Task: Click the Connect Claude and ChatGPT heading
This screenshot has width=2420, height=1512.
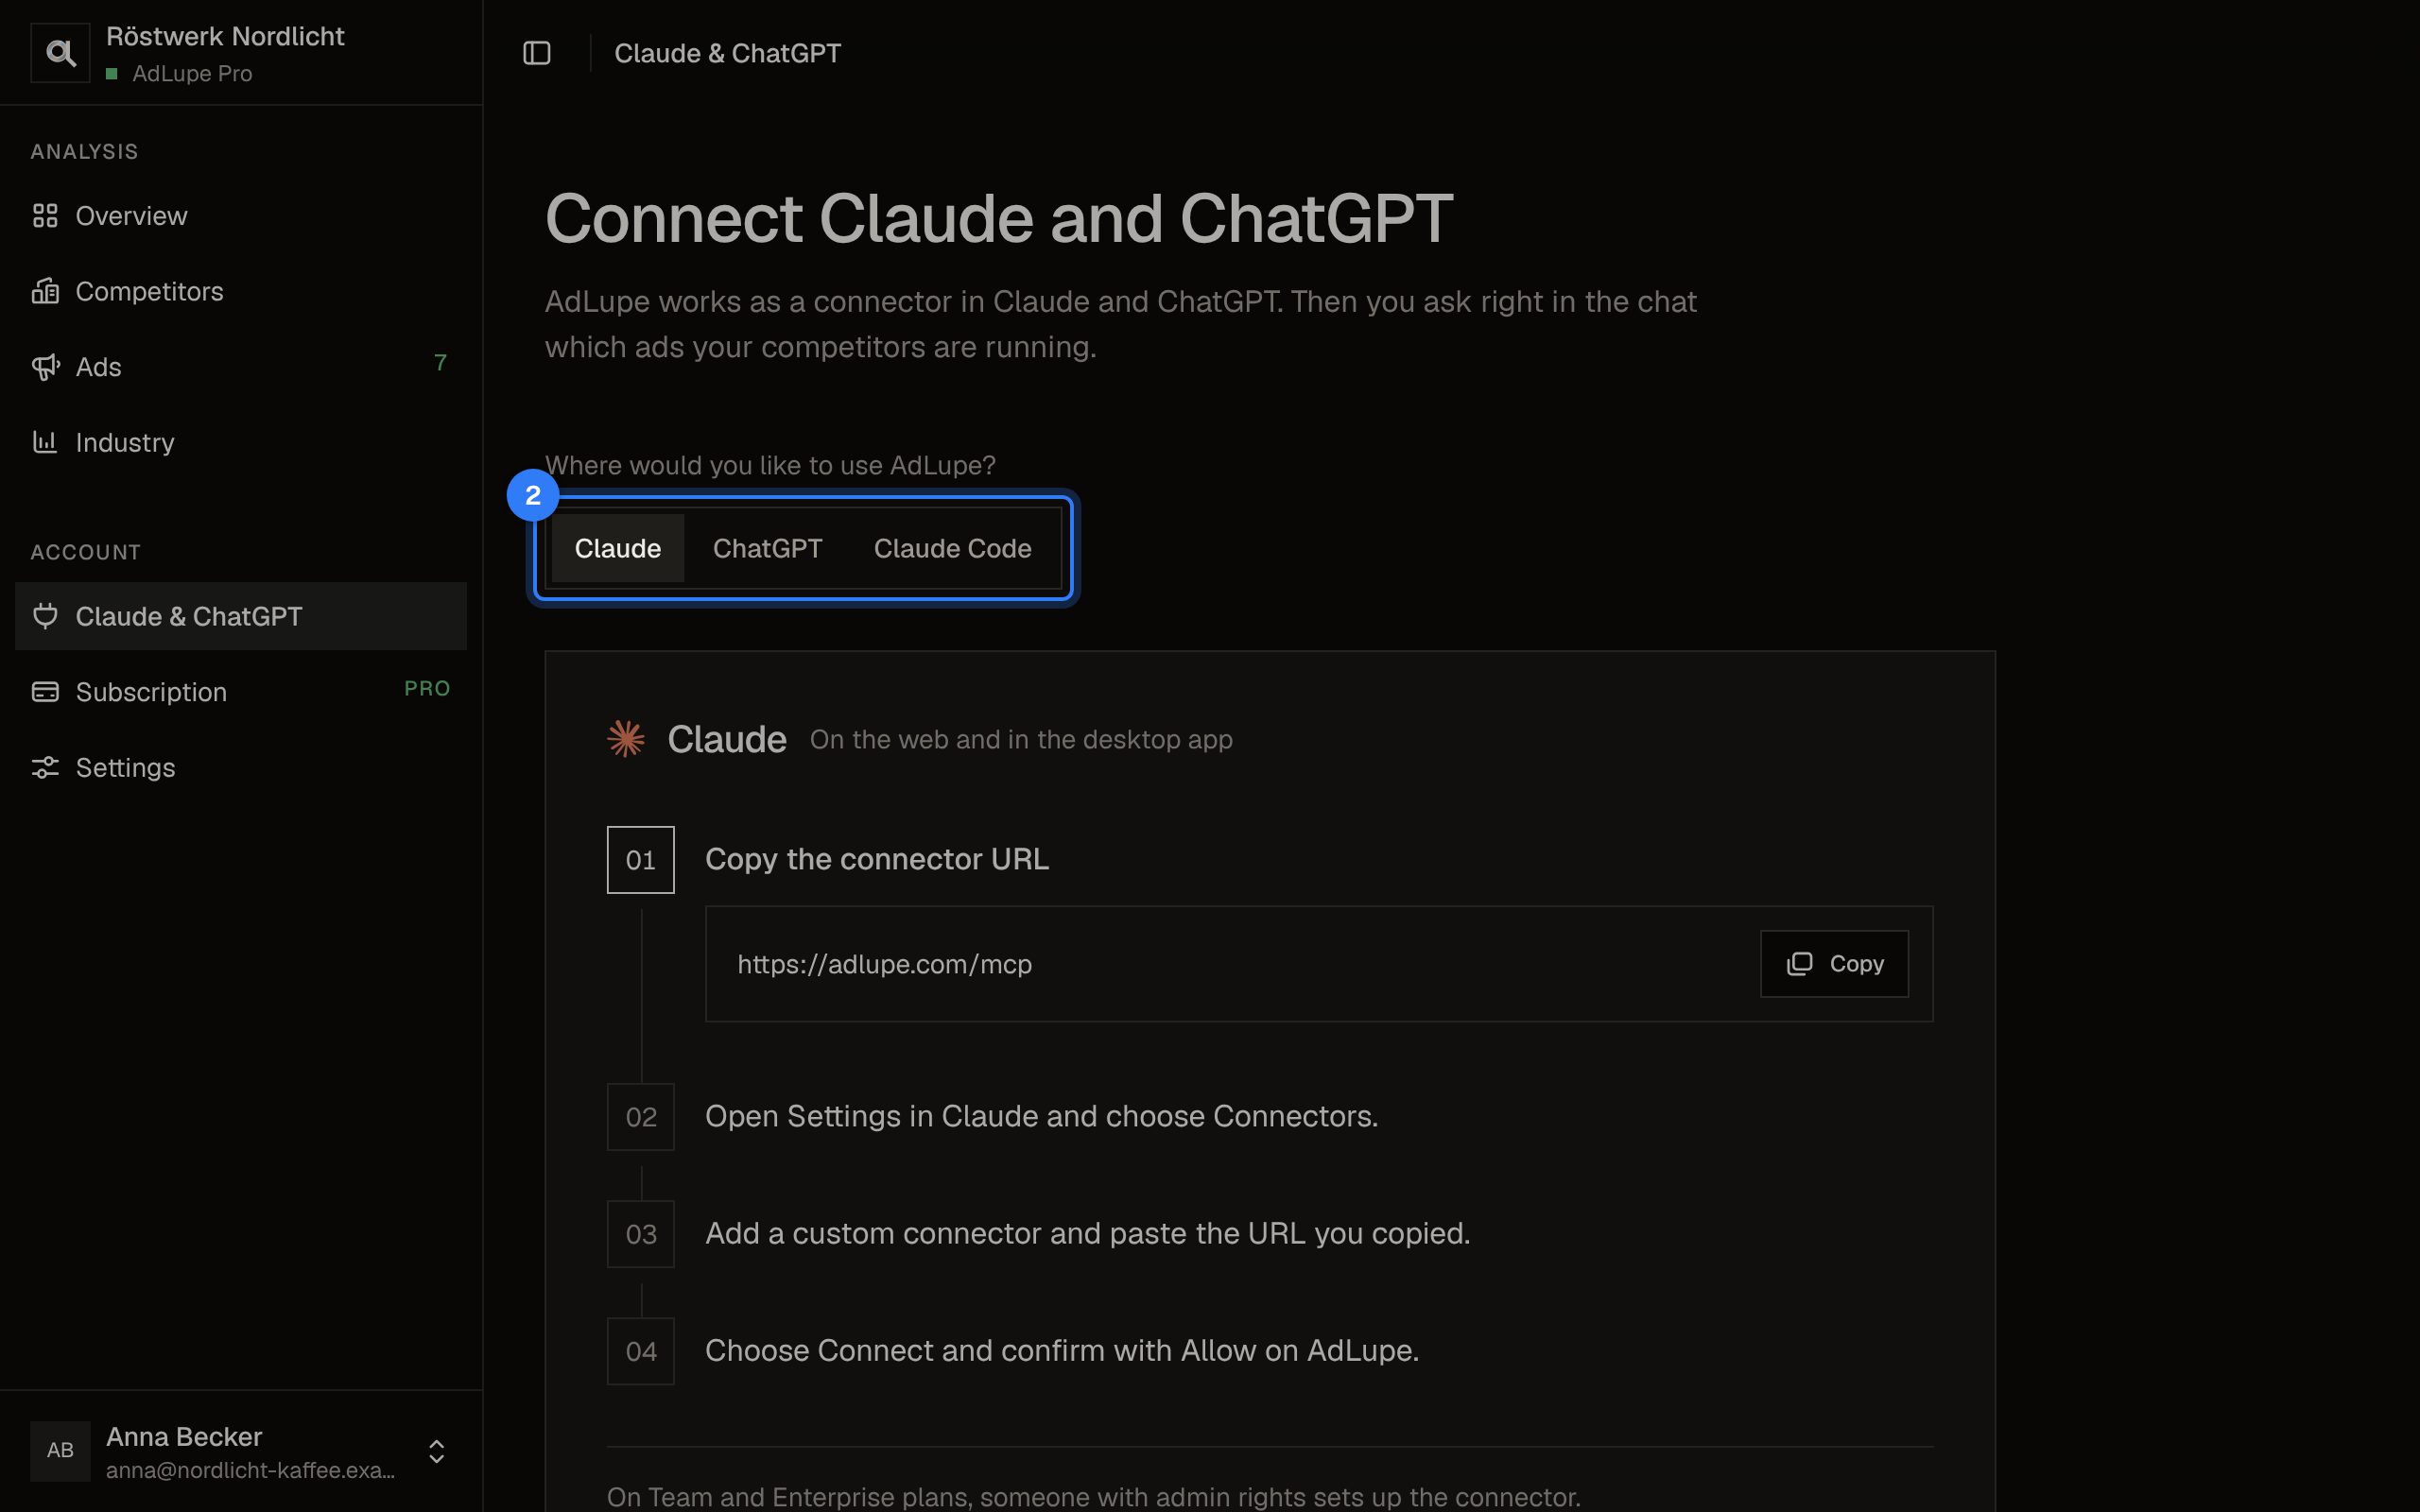Action: tap(998, 218)
